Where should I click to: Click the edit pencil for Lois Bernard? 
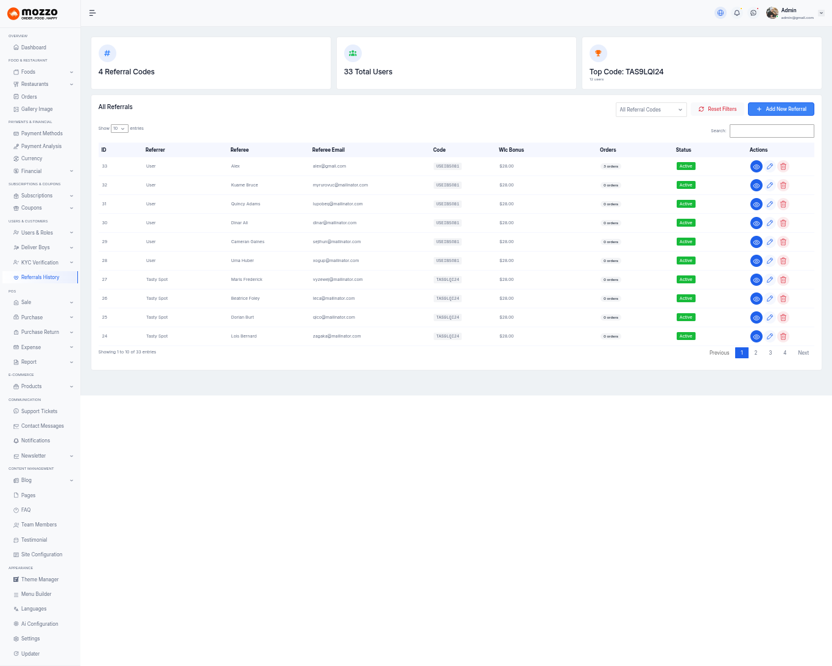[x=770, y=336]
